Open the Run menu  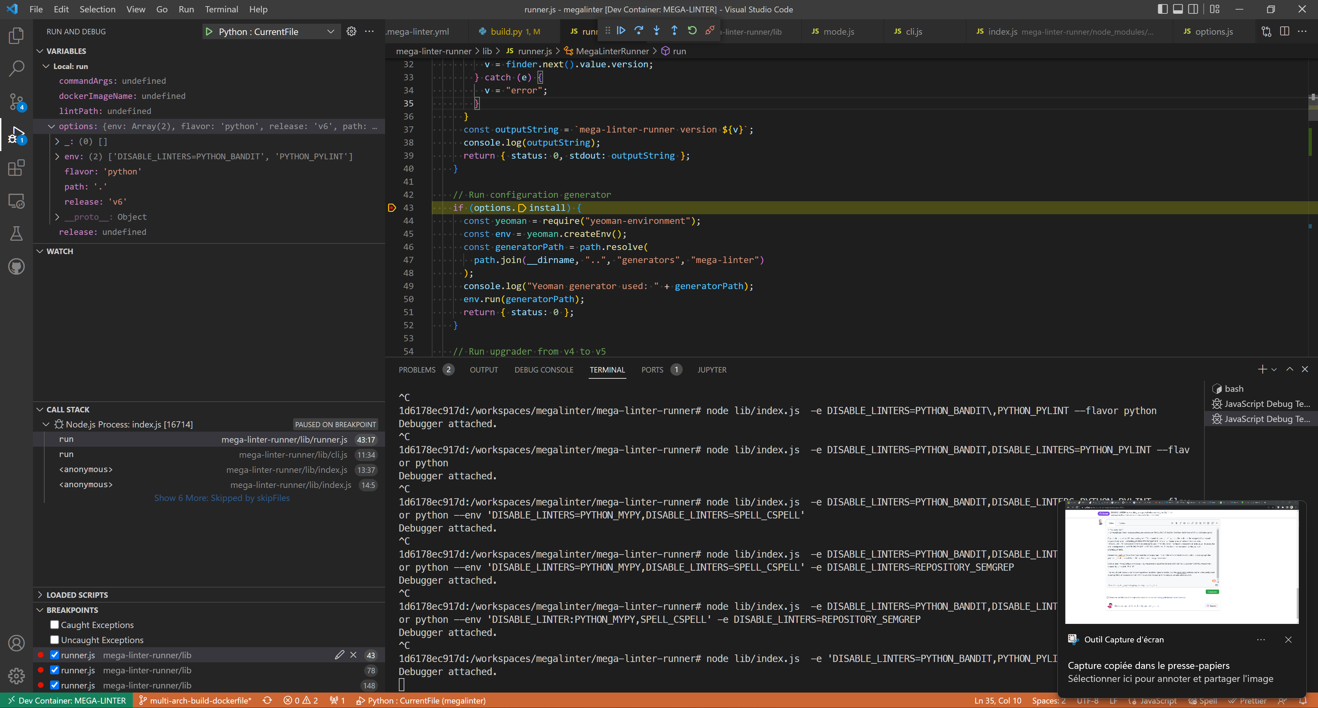[x=186, y=9]
